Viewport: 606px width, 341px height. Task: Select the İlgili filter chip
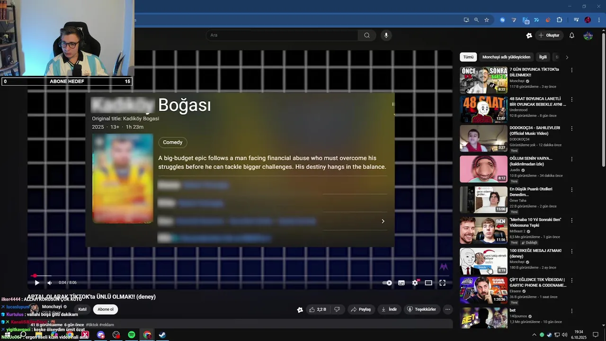click(543, 57)
